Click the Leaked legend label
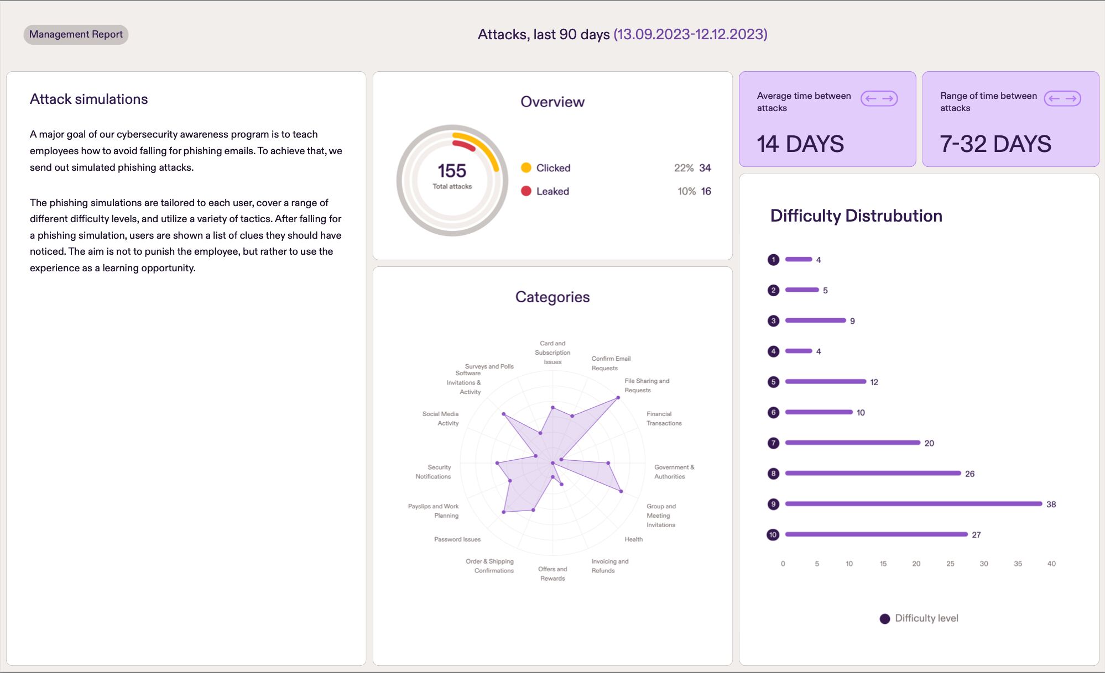Image resolution: width=1105 pixels, height=673 pixels. tap(552, 191)
